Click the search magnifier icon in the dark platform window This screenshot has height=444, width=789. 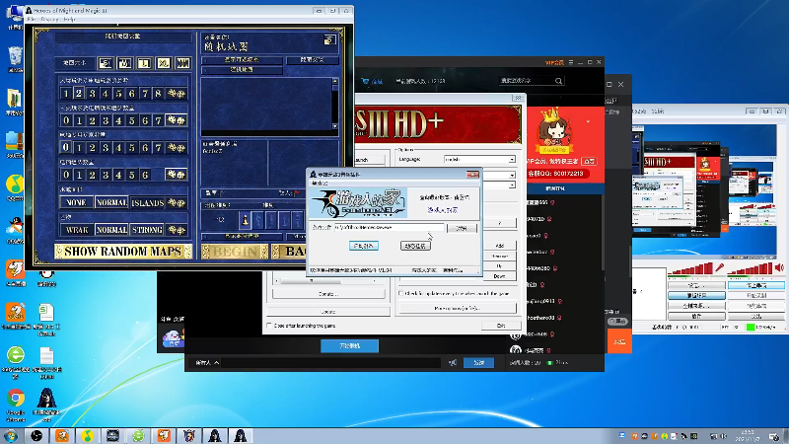point(558,81)
